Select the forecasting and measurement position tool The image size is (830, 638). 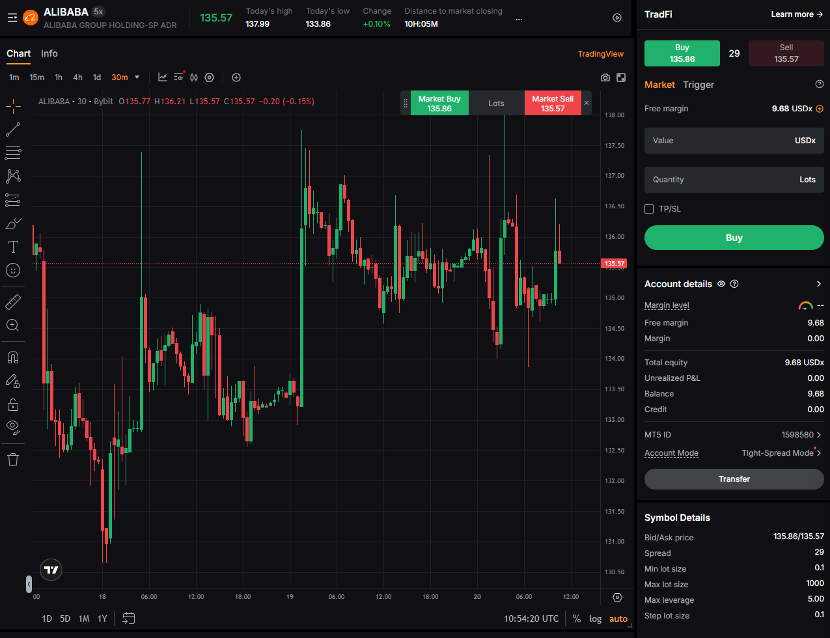tap(13, 200)
